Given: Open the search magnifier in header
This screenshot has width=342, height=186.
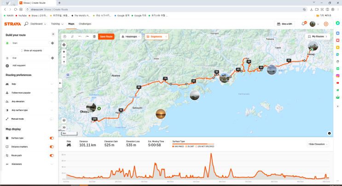Looking at the screenshot, I should click(x=26, y=24).
